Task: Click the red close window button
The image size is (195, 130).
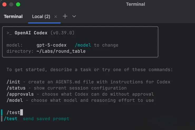Action: coord(4,4)
